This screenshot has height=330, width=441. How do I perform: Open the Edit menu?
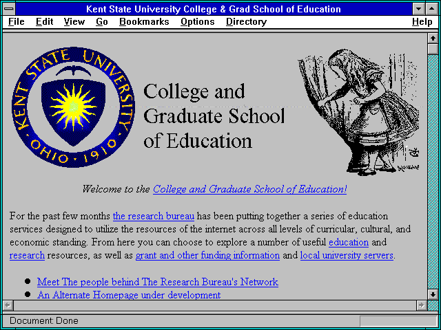point(44,21)
